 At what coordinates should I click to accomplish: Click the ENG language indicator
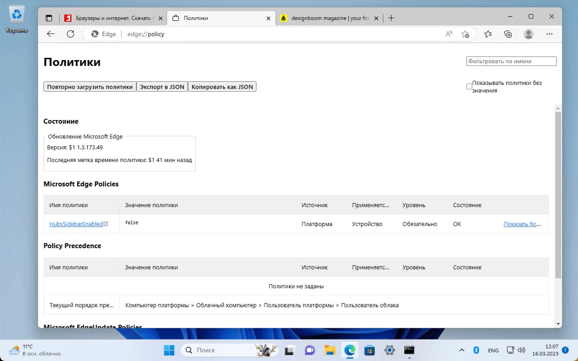(x=494, y=350)
